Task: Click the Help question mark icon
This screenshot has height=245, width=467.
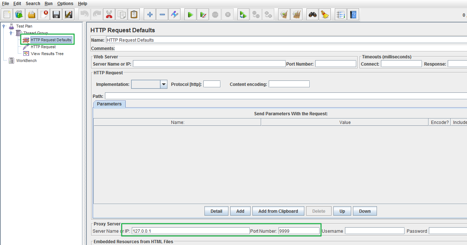Action: click(353, 15)
